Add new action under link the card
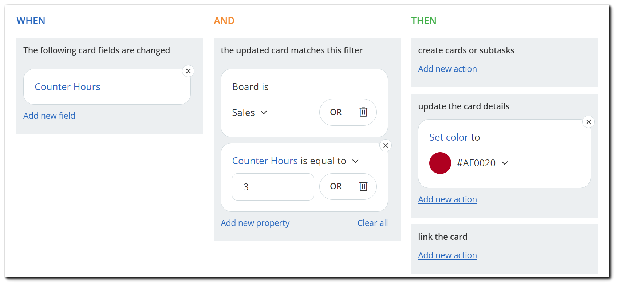This screenshot has width=619, height=287. tap(448, 255)
